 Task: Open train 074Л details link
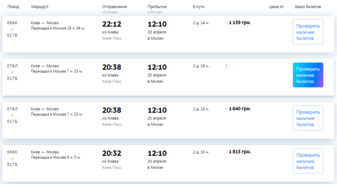pyautogui.click(x=12, y=109)
